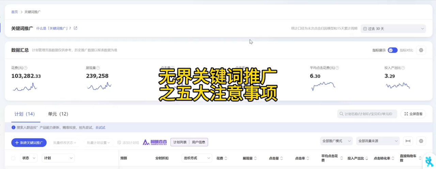Click the 平均点击花费 trend sparkline
The image size is (436, 169).
pyautogui.click(x=323, y=86)
